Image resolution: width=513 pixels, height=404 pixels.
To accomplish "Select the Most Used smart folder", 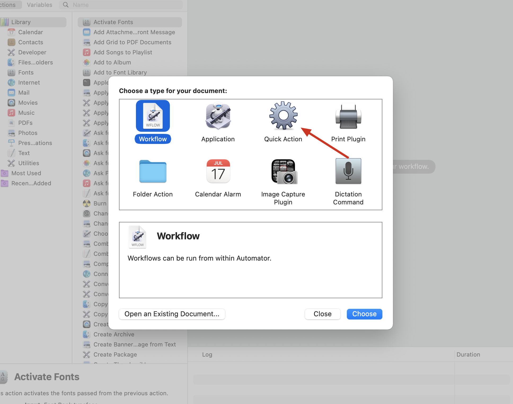I will point(26,173).
